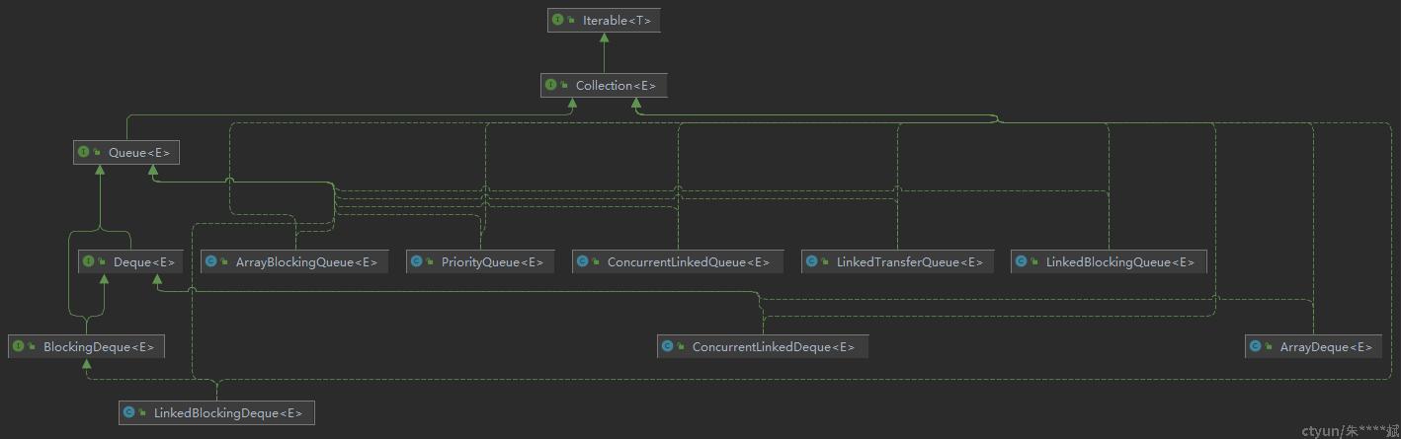Select the ConcurrentLinkedQueue<E> class node
Image resolution: width=1401 pixels, height=439 pixels.
(678, 261)
